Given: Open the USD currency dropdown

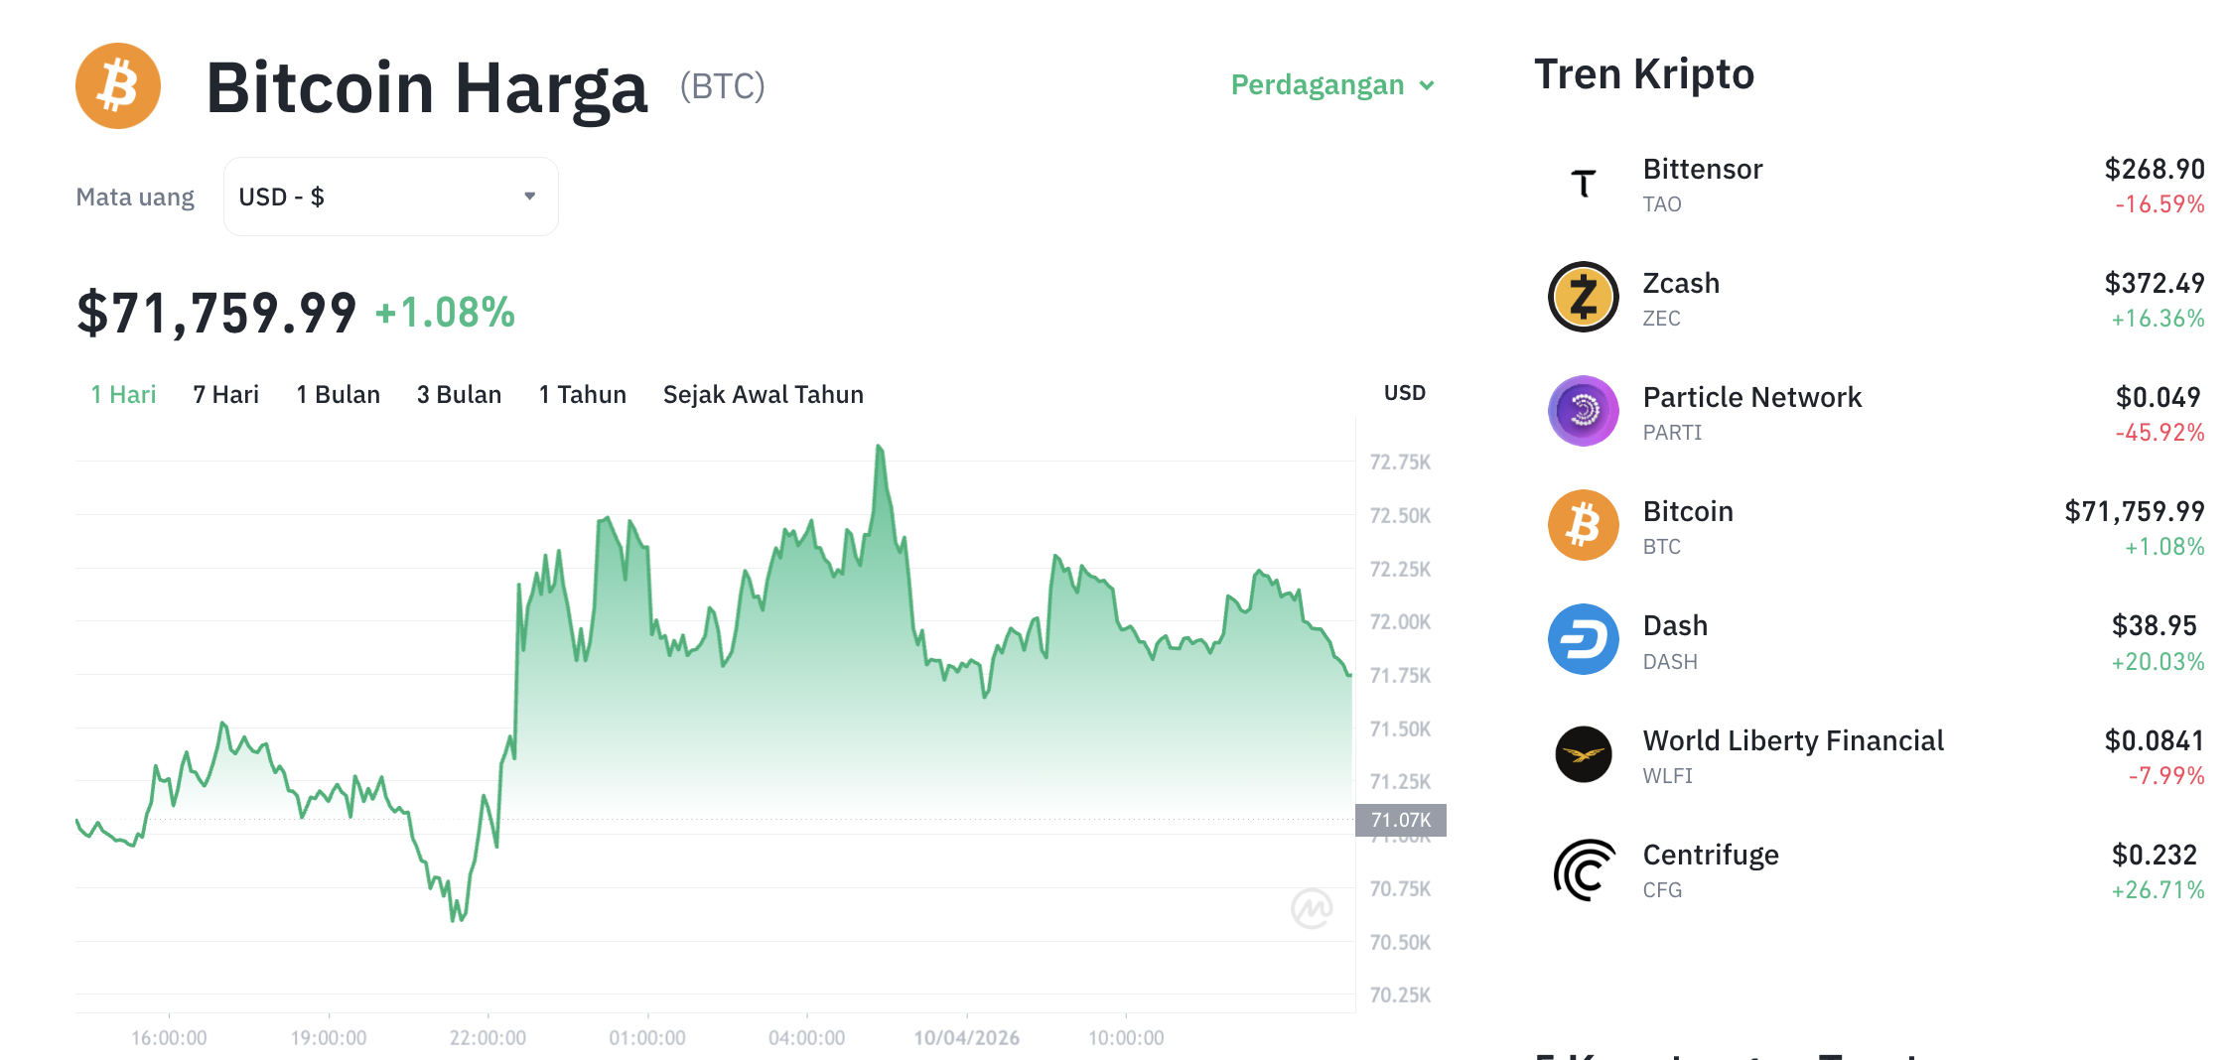Looking at the screenshot, I should (390, 196).
